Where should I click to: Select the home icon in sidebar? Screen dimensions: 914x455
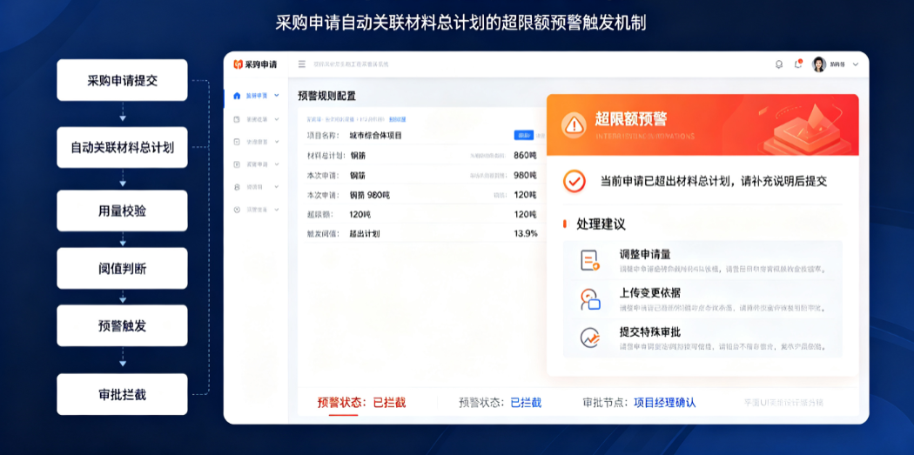(237, 95)
